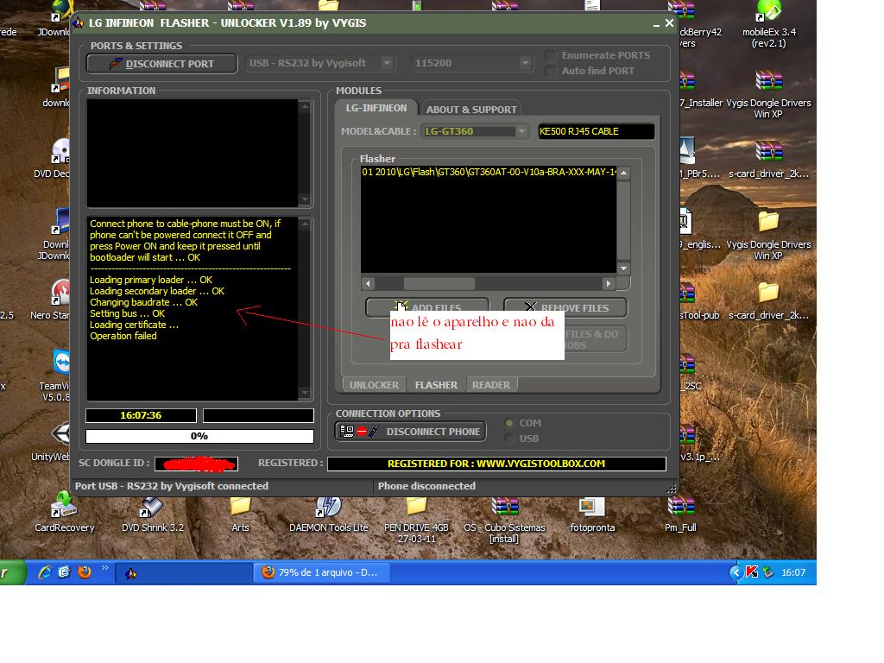The image size is (884, 663).
Task: Open the mobileEx 3.4 desktop icon
Action: 768,23
